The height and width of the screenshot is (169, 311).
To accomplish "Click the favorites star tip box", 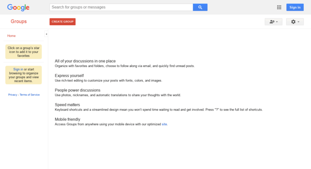I will (24, 52).
